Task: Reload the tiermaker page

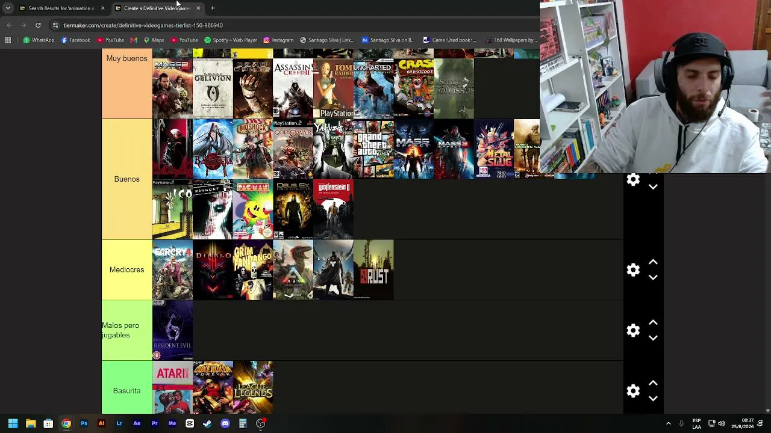Action: tap(38, 25)
